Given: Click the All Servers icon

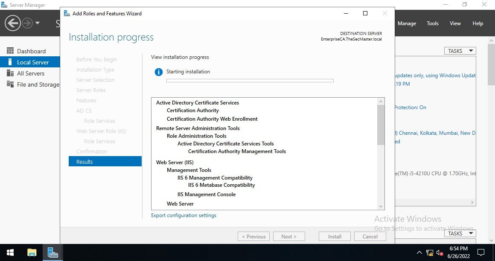Looking at the screenshot, I should [x=10, y=73].
